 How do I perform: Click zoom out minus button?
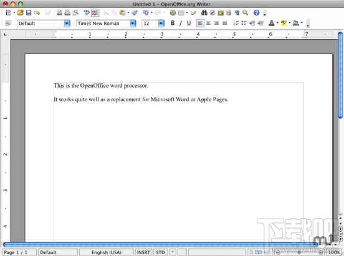coord(278,252)
